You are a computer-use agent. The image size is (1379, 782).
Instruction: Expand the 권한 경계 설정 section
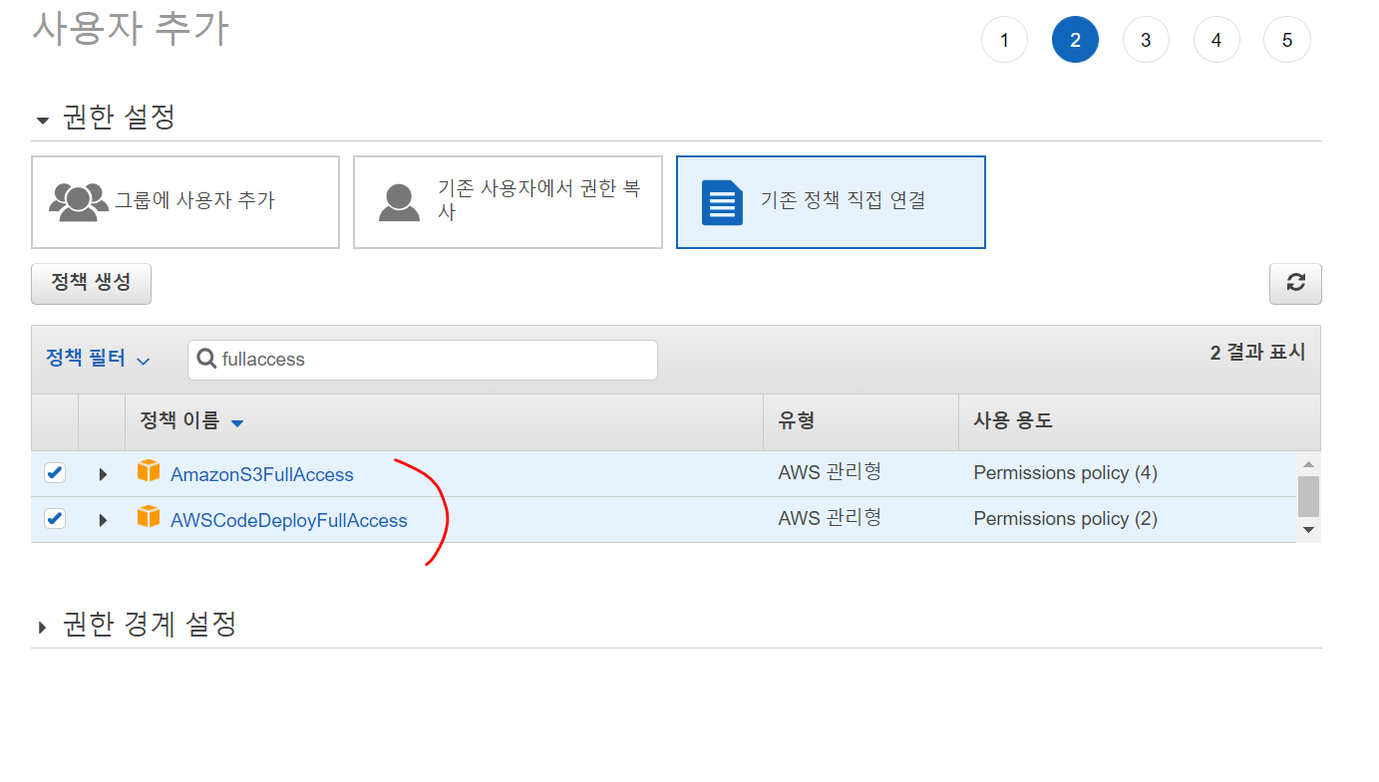42,628
